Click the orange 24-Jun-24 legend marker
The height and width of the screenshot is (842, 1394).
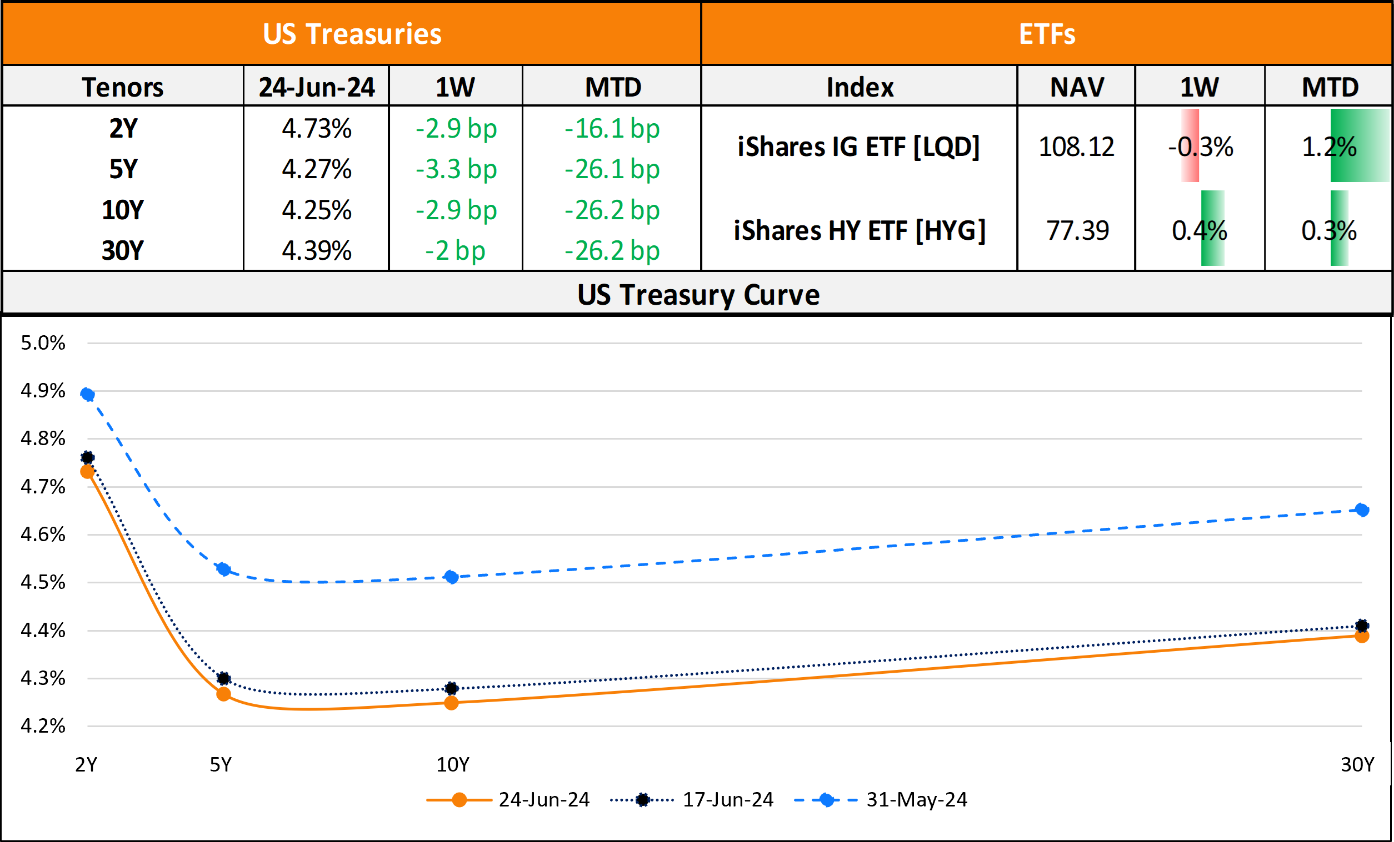[x=459, y=800]
